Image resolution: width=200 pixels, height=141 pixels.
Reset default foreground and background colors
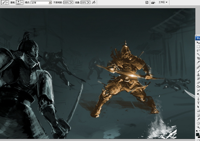coord(197,131)
